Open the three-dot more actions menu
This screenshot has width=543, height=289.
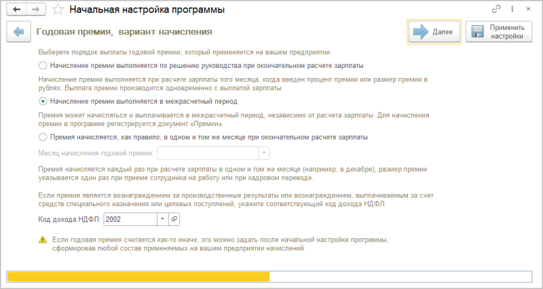tap(512, 10)
